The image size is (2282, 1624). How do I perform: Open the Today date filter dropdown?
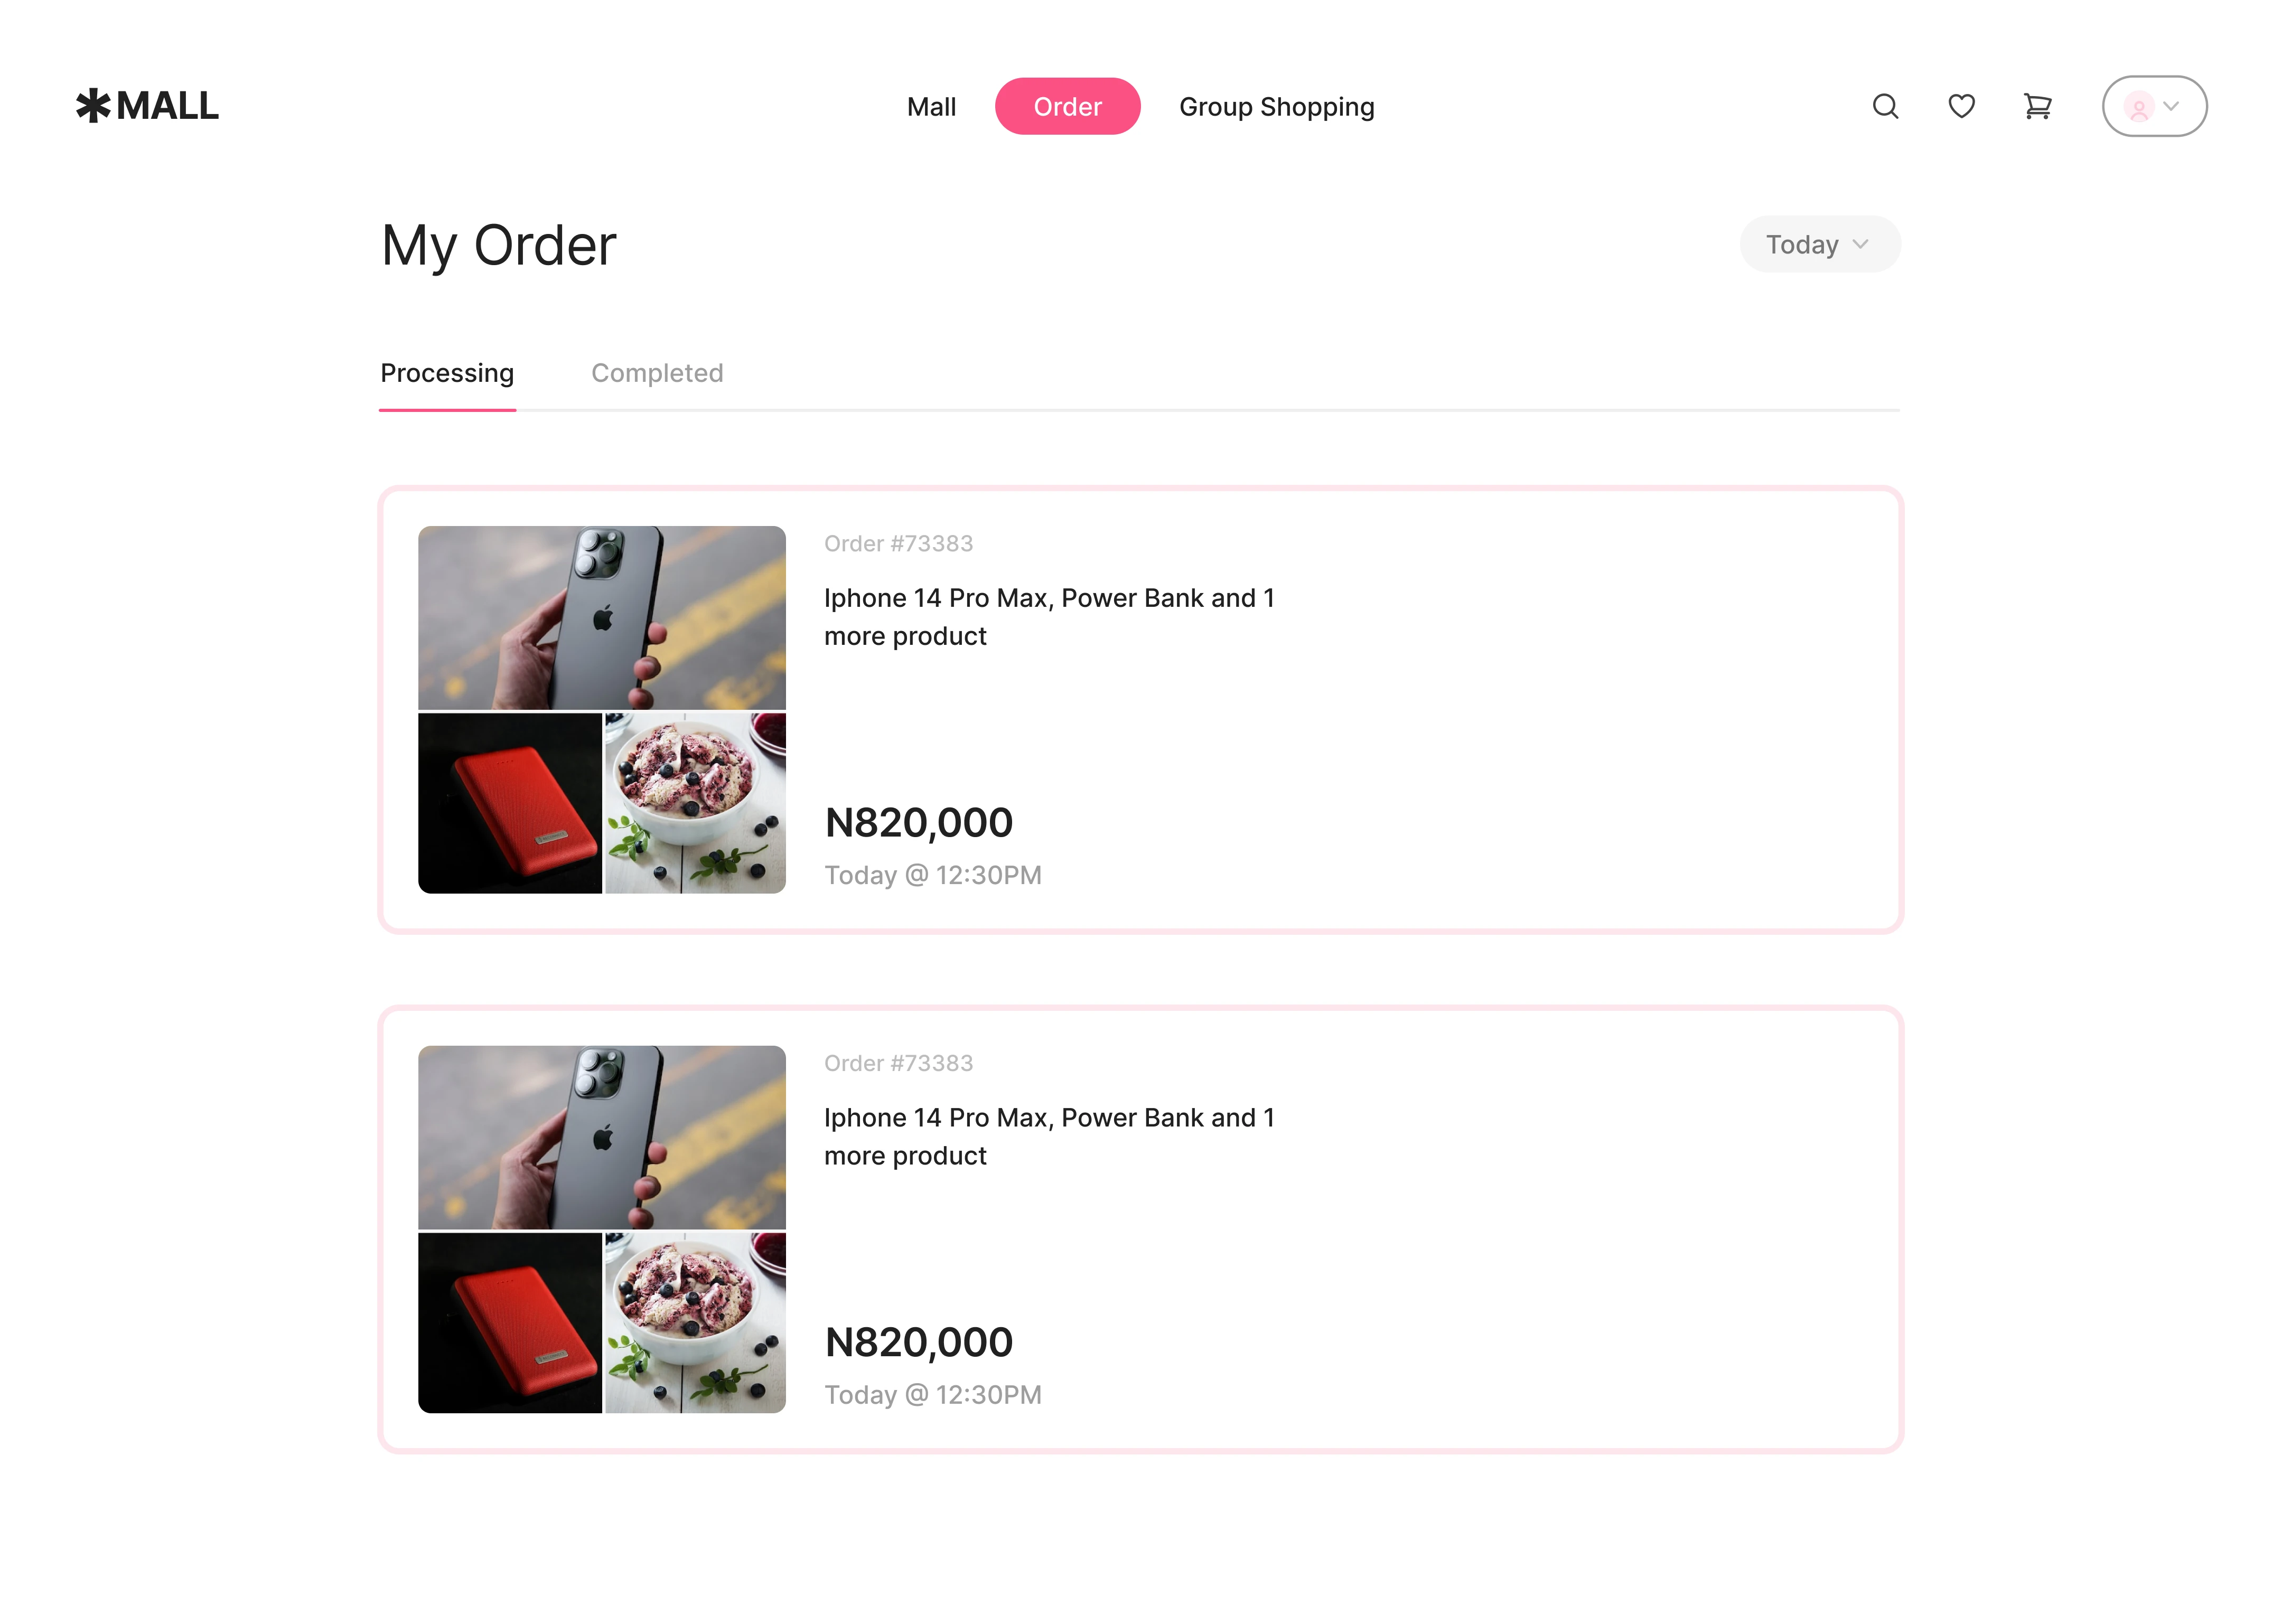pyautogui.click(x=1819, y=244)
